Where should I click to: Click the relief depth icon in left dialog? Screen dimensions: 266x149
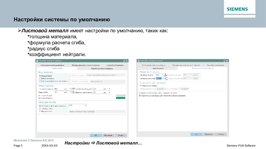73,89
